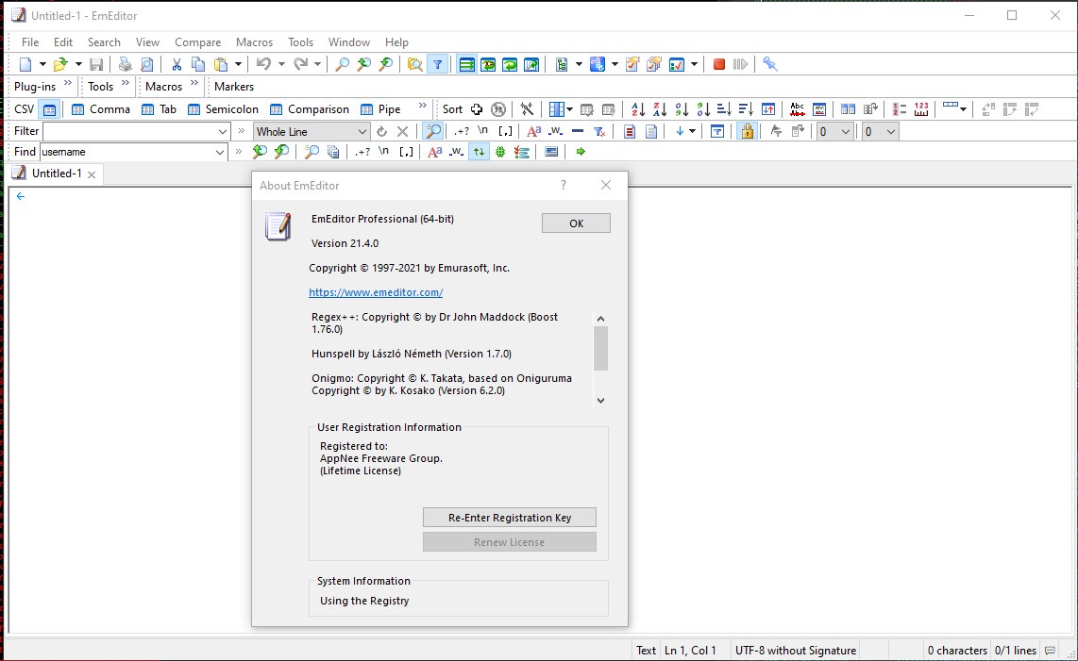The image size is (1078, 661).
Task: Click the red Stop macro icon
Action: click(x=719, y=64)
